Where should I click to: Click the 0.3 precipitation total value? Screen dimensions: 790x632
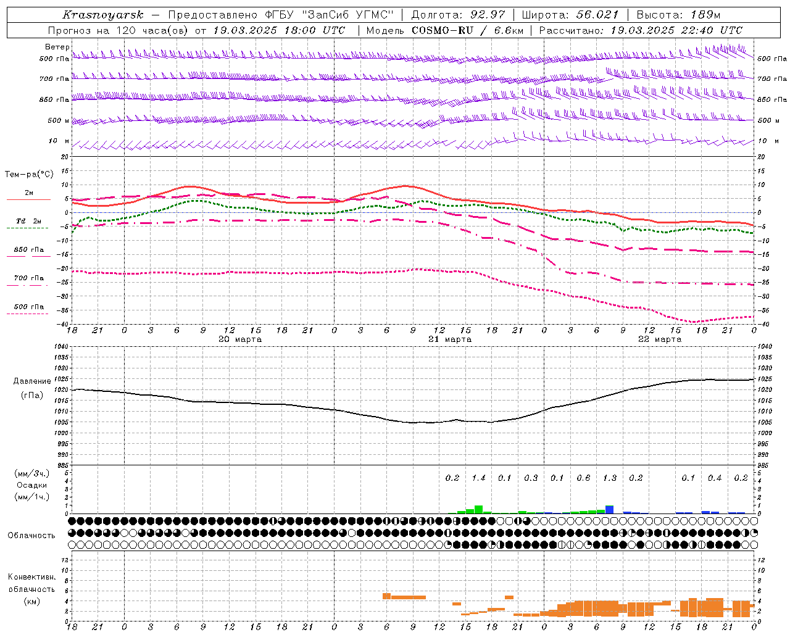531,478
